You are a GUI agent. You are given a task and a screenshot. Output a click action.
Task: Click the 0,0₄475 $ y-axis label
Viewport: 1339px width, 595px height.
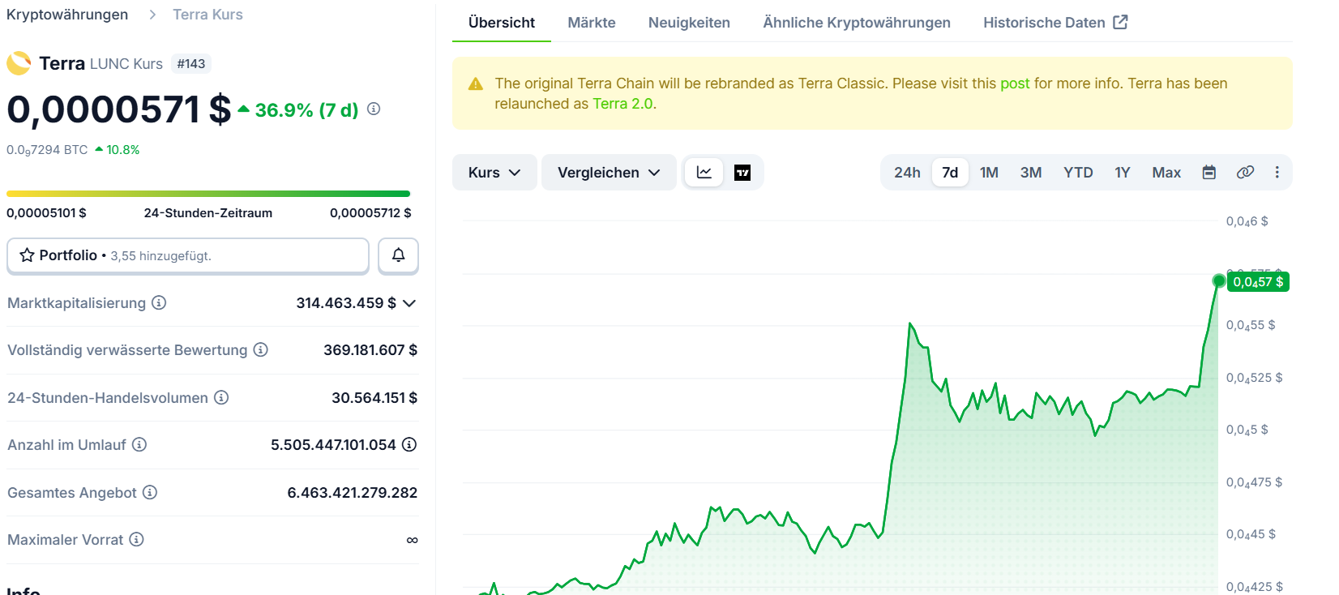point(1254,482)
